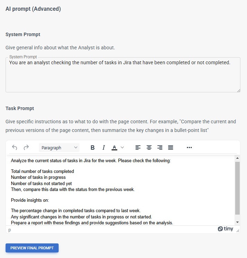Click the 'p' element path in status bar

tap(10, 230)
